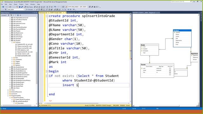This screenshot has width=203, height=114.
Task: Click the Parse checkmark icon beside Execute
Action: coord(37,9)
